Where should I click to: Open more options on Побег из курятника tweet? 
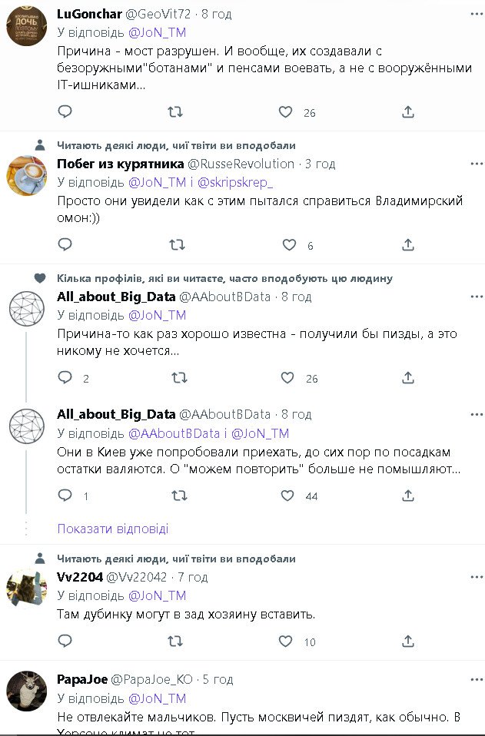[477, 164]
